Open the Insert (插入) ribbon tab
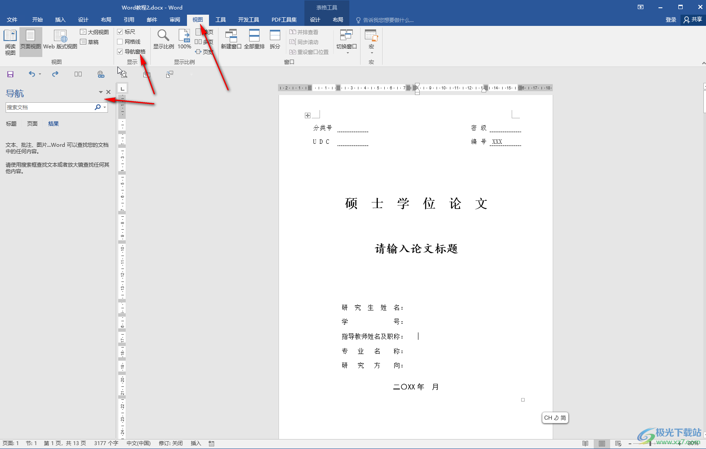706x449 pixels. tap(60, 20)
